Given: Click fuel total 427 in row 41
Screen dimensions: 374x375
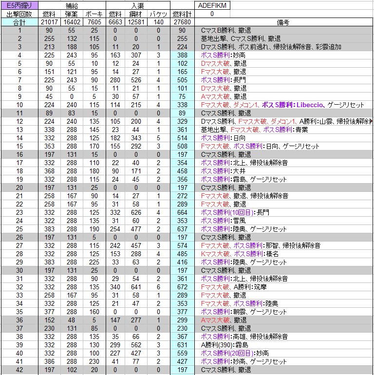Looking at the screenshot, I should pos(182,361).
